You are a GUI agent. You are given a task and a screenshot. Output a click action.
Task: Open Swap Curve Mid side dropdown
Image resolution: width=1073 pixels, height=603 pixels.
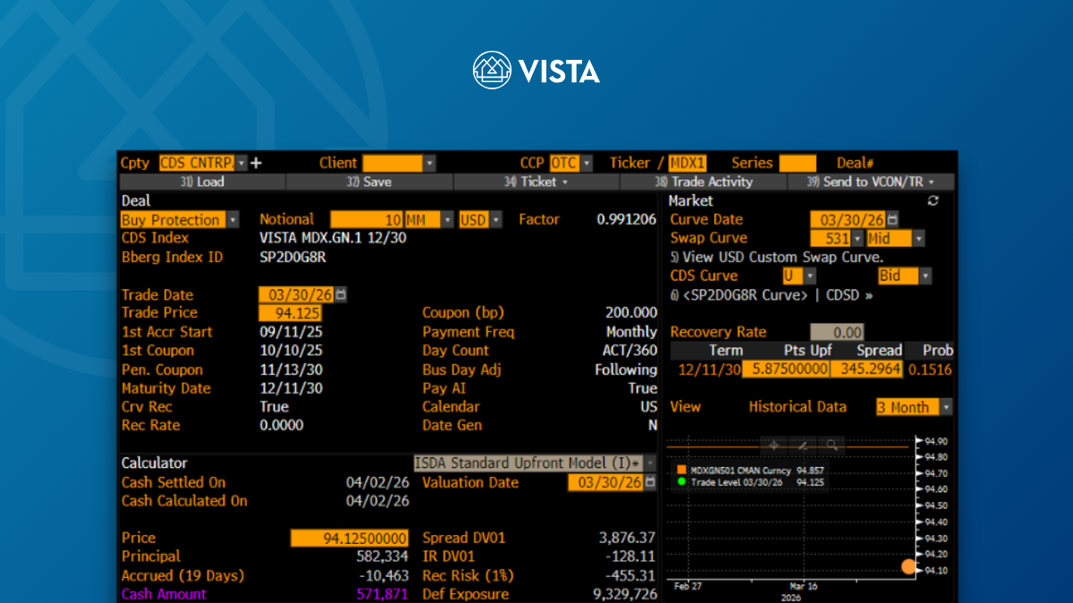918,239
